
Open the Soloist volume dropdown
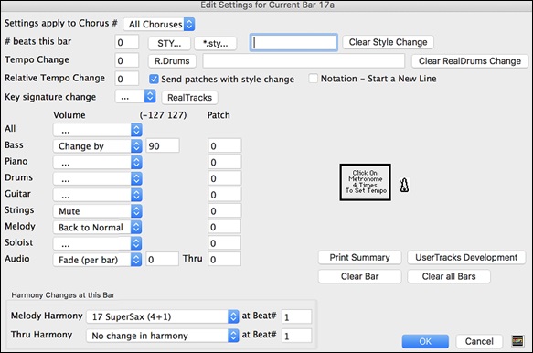98,243
